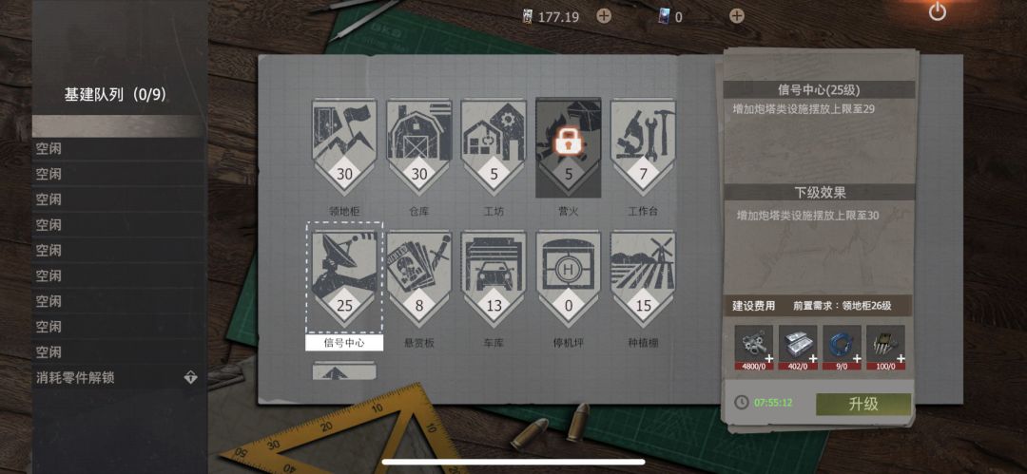This screenshot has height=474, width=1027.
Task: Select first 空闲 idle queue slot
Action: tap(117, 148)
